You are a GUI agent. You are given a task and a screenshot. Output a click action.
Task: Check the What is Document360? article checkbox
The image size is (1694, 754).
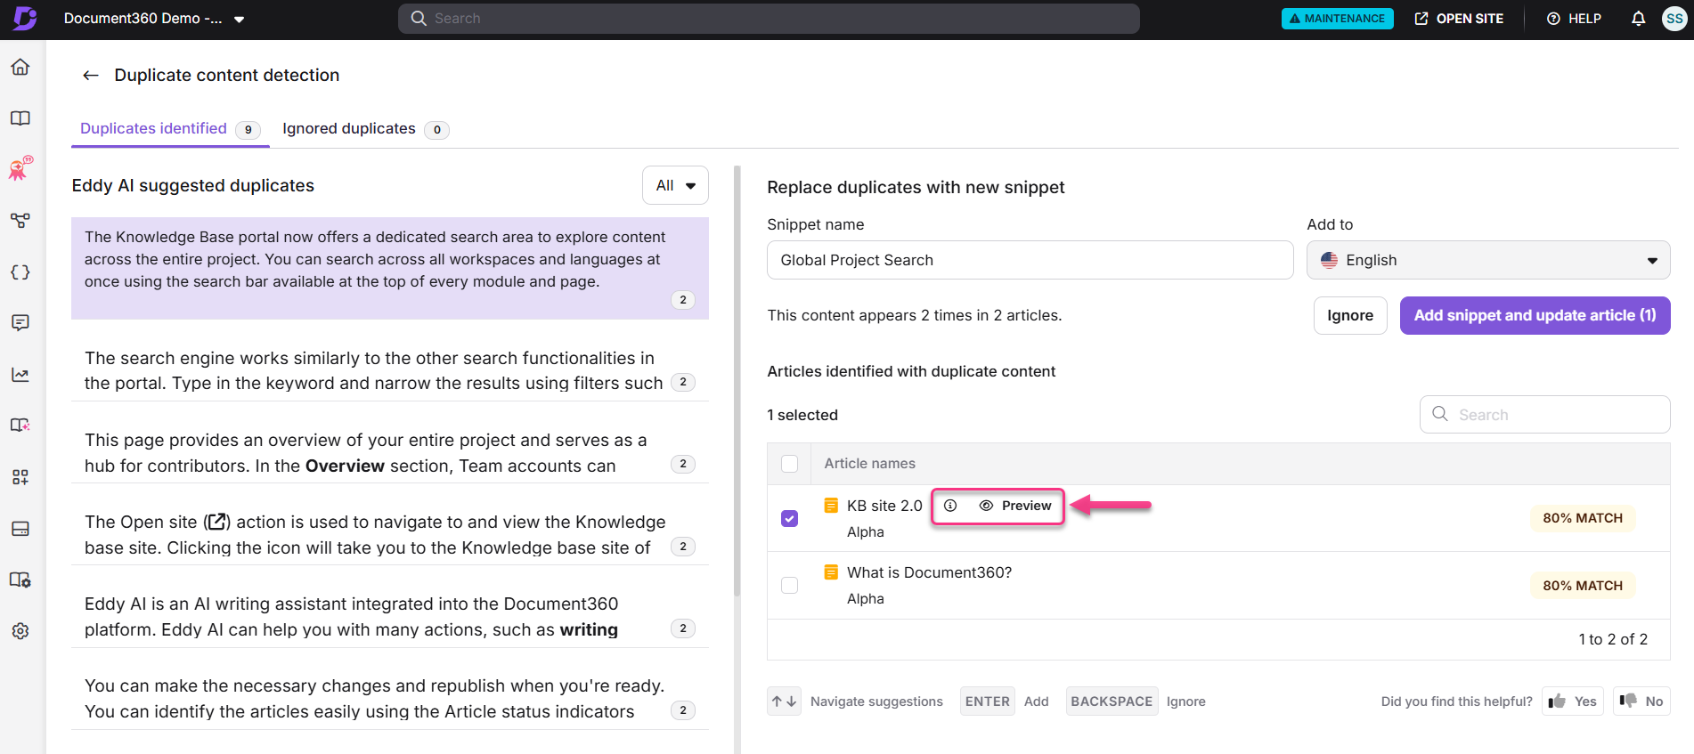pos(789,586)
